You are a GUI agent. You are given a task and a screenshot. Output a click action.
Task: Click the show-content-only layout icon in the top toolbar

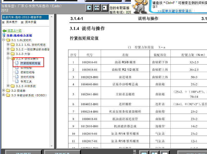104,8
